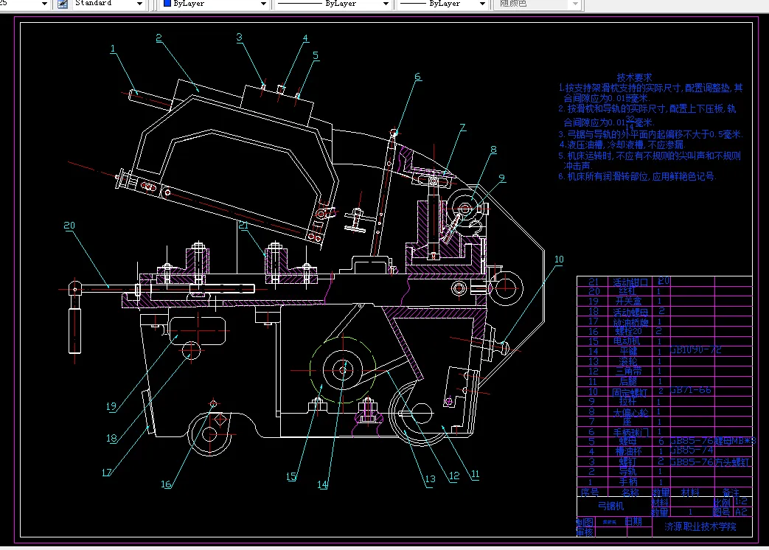Select callout number 8 in the assembly drawing
769x550 pixels.
493,150
